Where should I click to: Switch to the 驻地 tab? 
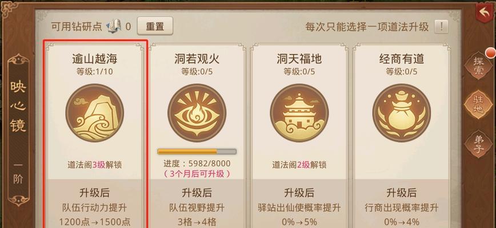click(479, 104)
